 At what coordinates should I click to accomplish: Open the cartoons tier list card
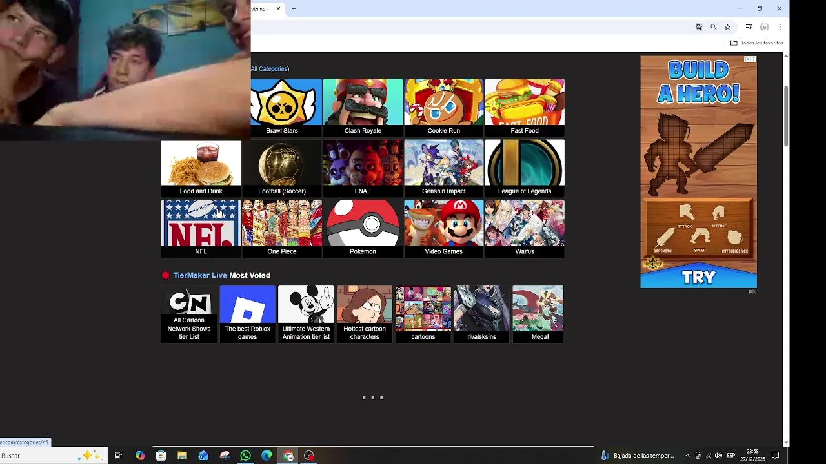pyautogui.click(x=423, y=314)
